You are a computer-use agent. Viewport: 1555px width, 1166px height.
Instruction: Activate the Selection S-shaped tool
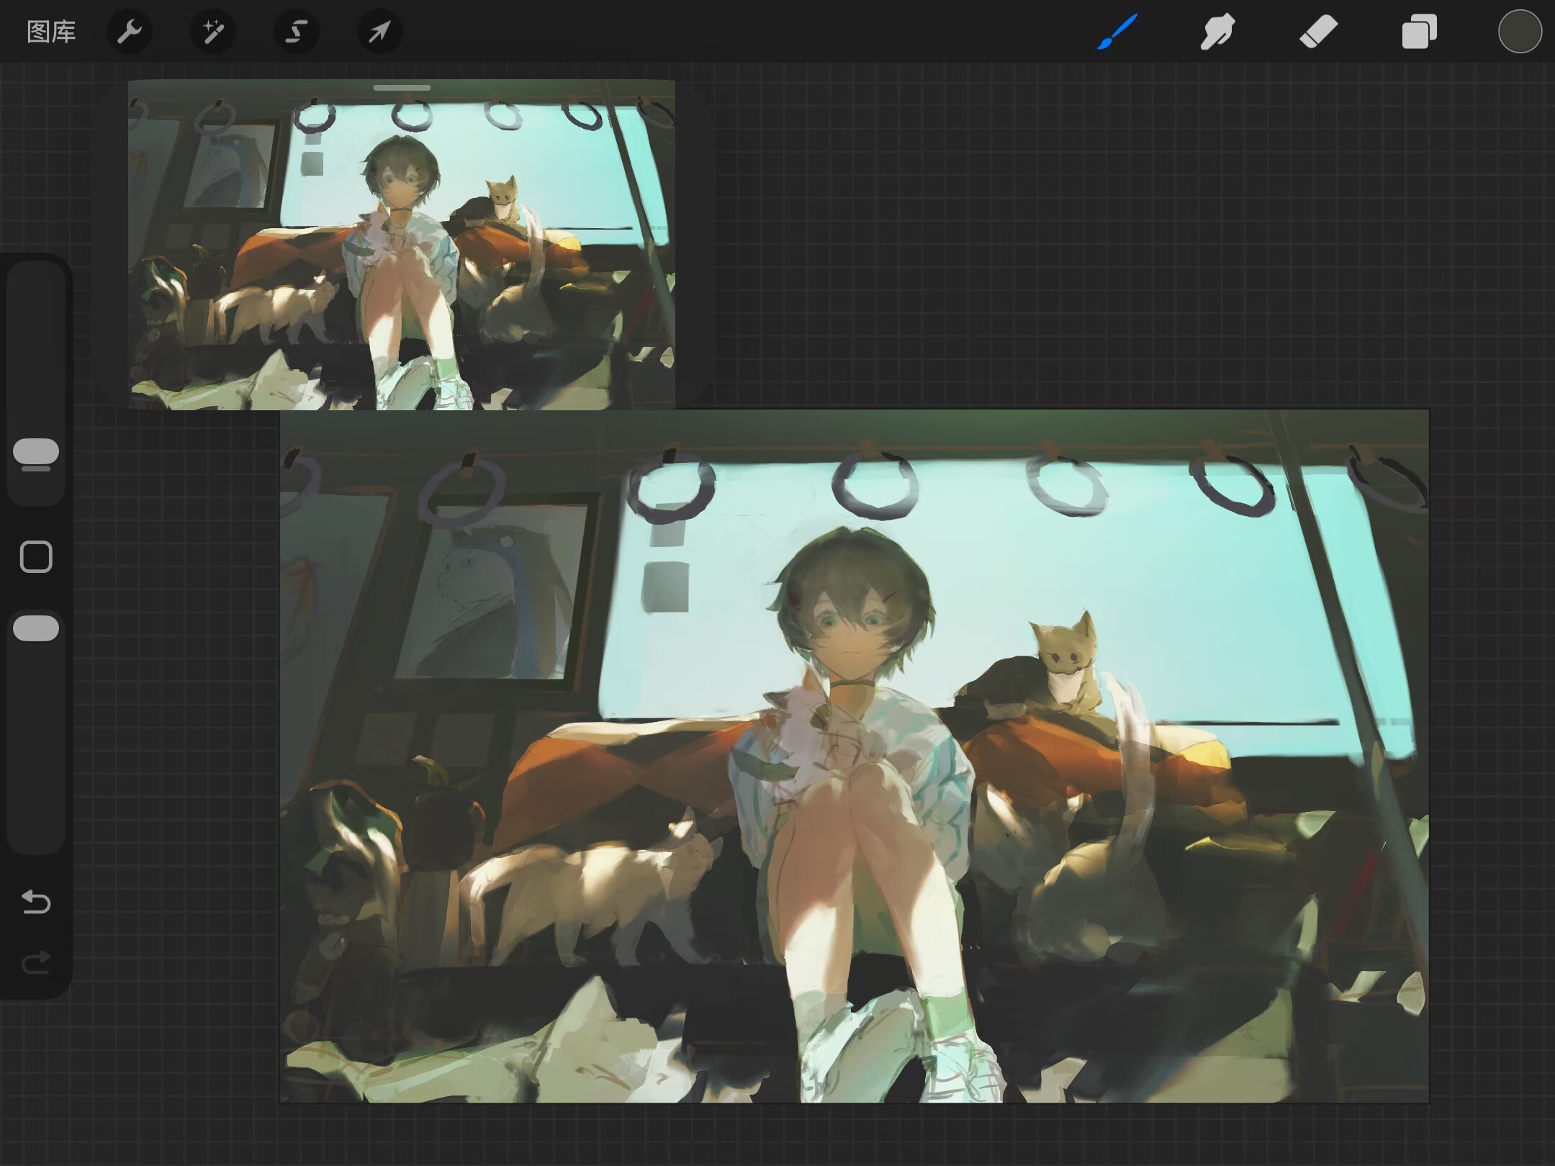pyautogui.click(x=297, y=32)
